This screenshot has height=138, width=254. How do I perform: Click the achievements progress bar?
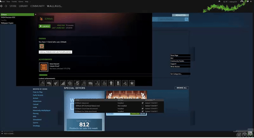95,75
